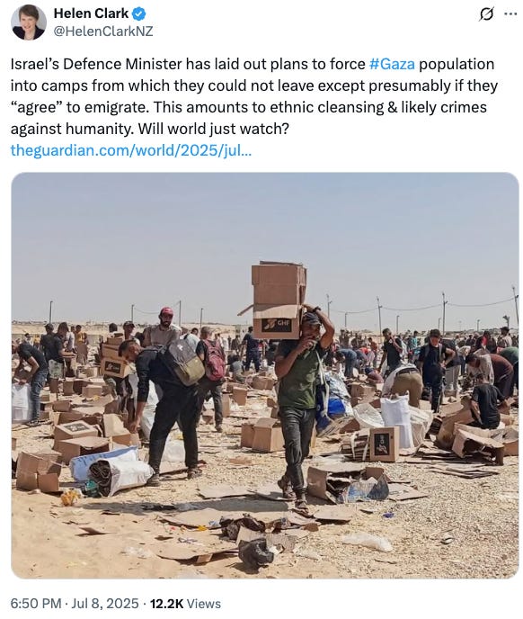Click the man wearing red cap
Image resolution: width=523 pixels, height=619 pixels.
tap(164, 326)
